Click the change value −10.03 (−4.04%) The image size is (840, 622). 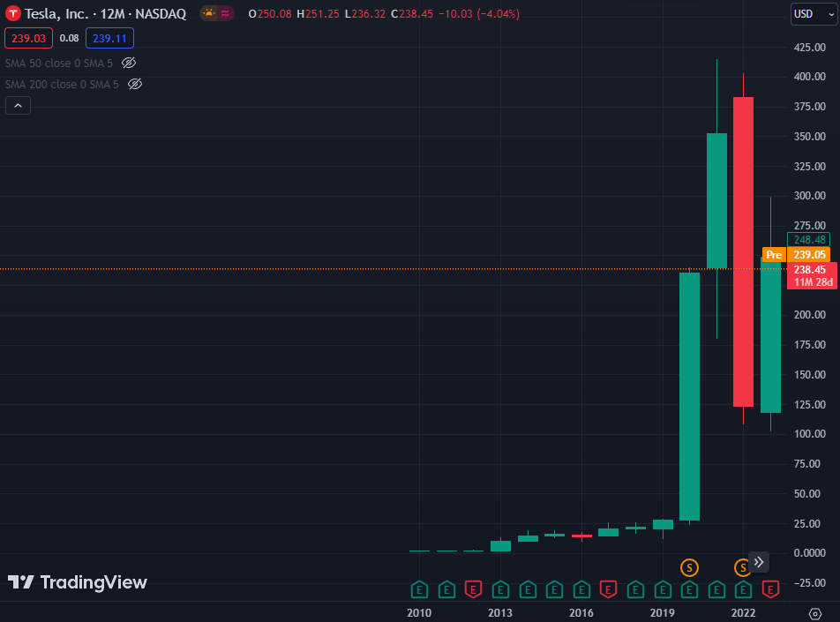(479, 14)
